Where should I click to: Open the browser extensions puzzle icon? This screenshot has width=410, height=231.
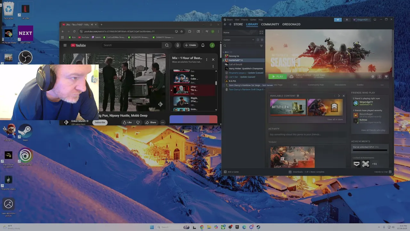click(190, 31)
